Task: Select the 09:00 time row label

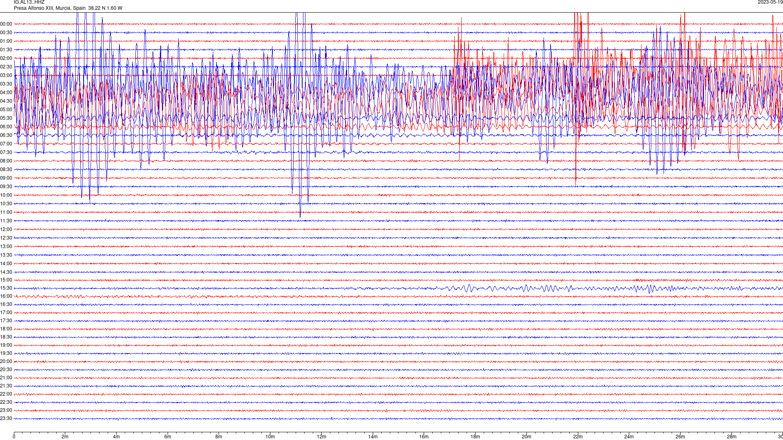Action: coord(6,178)
